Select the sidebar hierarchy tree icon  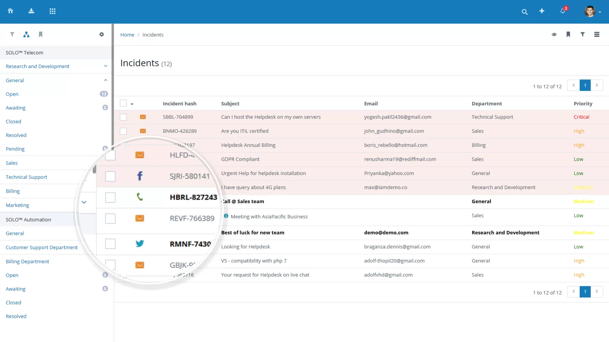(x=26, y=34)
